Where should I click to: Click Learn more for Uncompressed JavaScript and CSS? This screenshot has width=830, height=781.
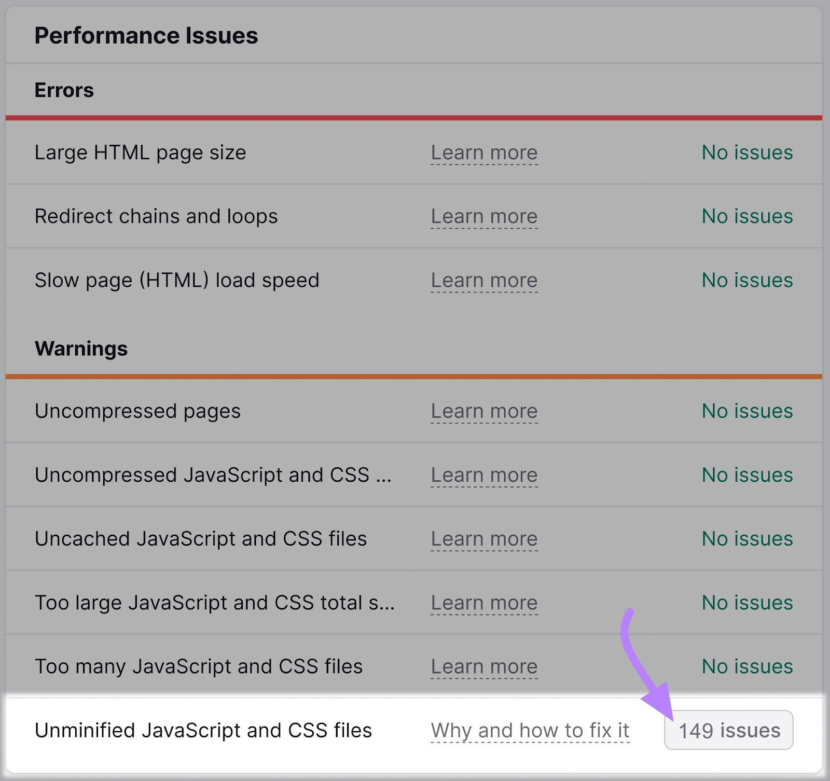point(484,475)
